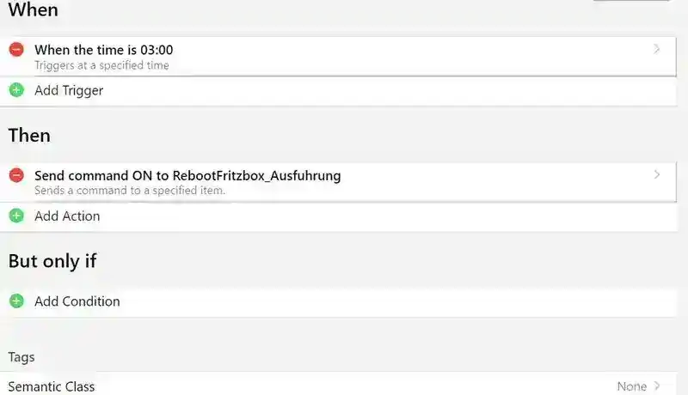Click "Sends a command to a specified item" description
This screenshot has width=688, height=395.
click(x=130, y=191)
